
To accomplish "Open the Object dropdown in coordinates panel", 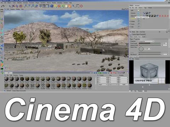I will pos(103,84).
